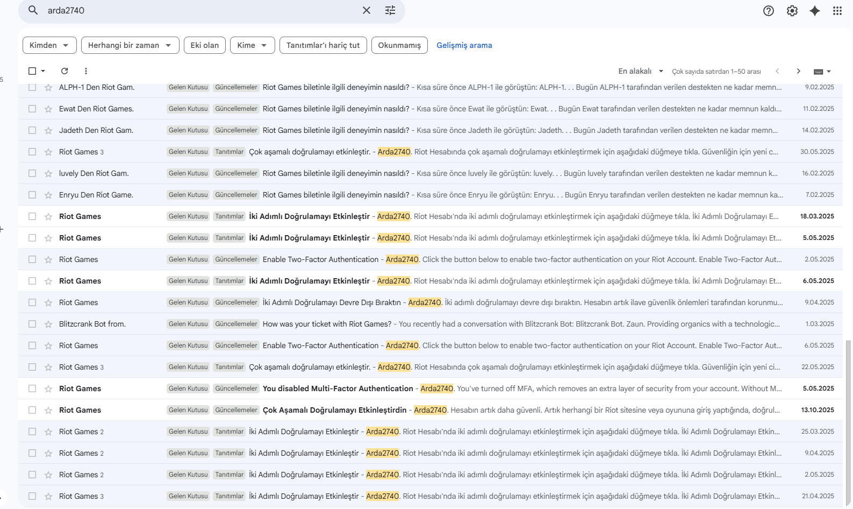Click the search magnifier icon
This screenshot has height=509, width=853.
click(x=33, y=10)
